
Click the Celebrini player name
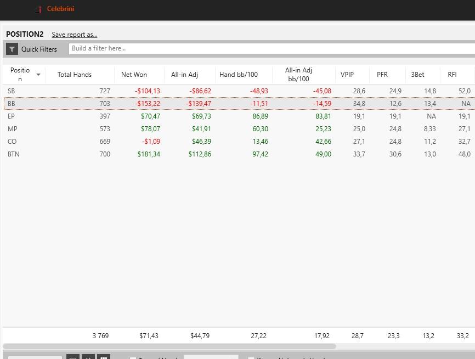click(x=60, y=9)
